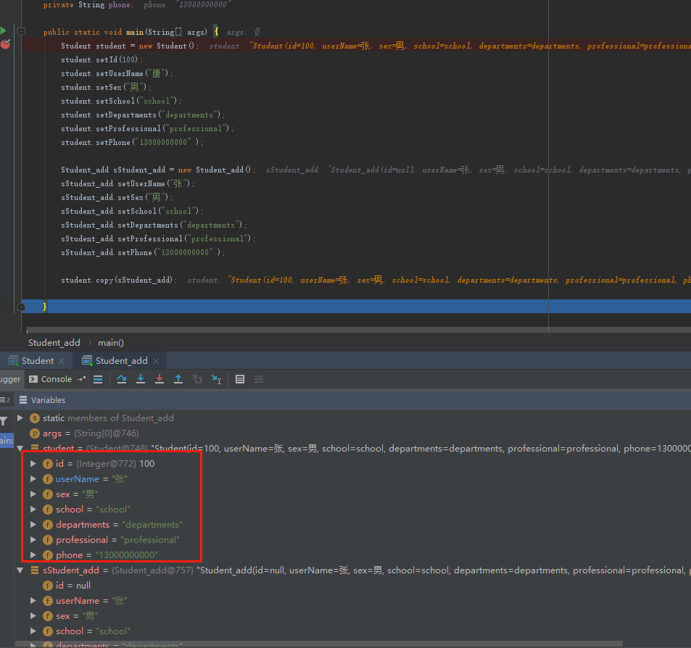Open the Evaluate Expression calculator icon
The height and width of the screenshot is (648, 691).
[x=240, y=378]
